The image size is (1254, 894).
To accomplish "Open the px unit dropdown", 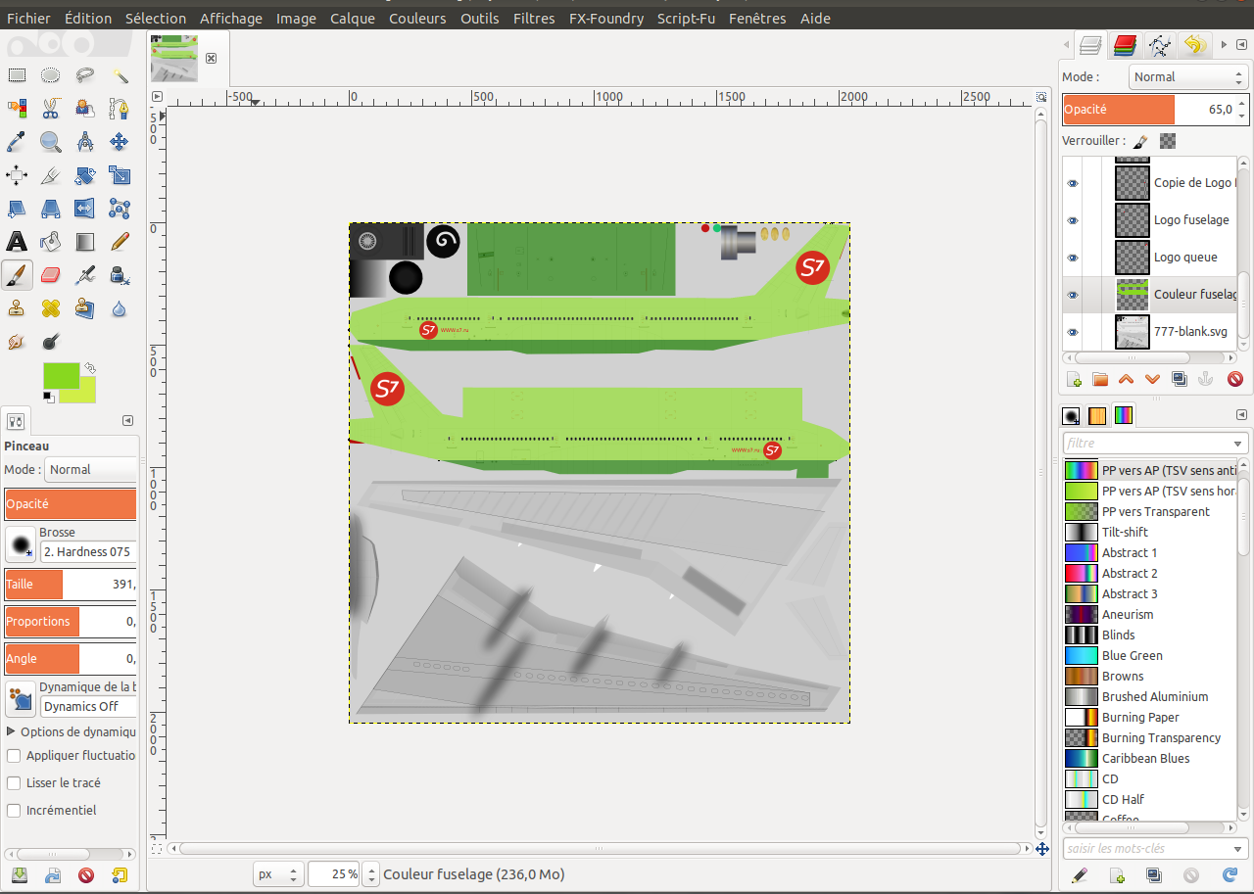I will tap(277, 874).
